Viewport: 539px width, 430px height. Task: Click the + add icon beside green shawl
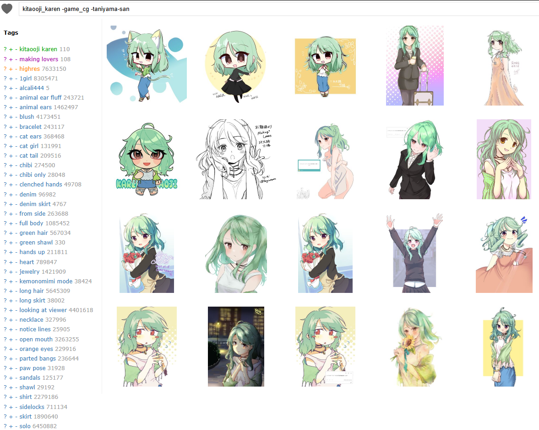click(x=11, y=242)
